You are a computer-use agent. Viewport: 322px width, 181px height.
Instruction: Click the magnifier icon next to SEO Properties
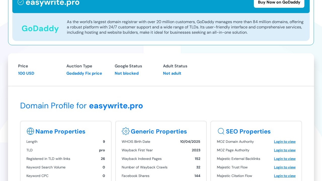pyautogui.click(x=221, y=131)
